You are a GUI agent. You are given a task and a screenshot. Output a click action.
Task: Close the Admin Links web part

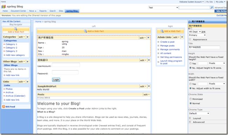click(182, 37)
